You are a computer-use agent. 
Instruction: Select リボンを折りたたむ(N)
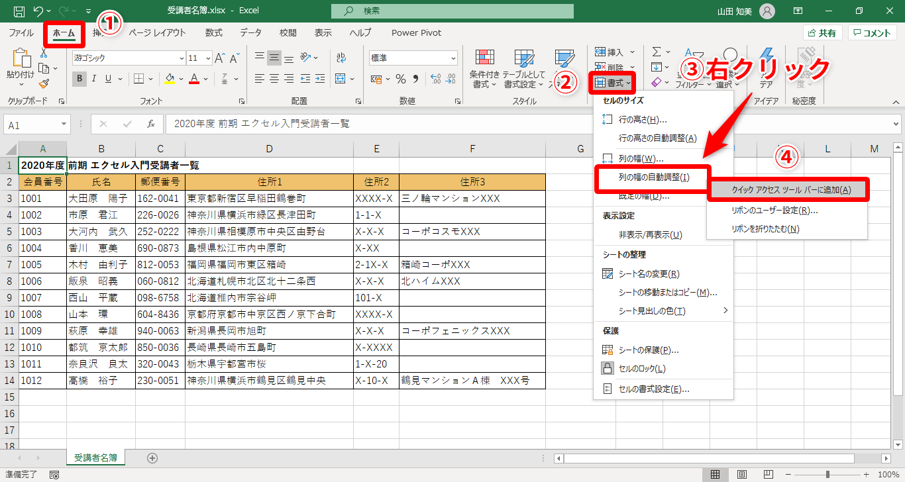click(788, 229)
